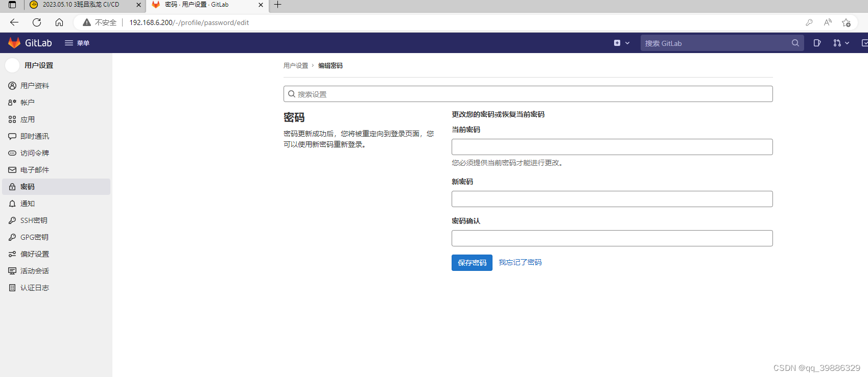The width and height of the screenshot is (868, 377).
Task: Click the address bar URL
Action: 189,22
